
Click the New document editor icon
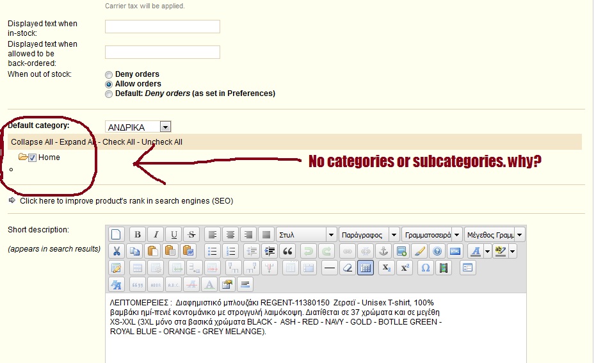point(117,234)
